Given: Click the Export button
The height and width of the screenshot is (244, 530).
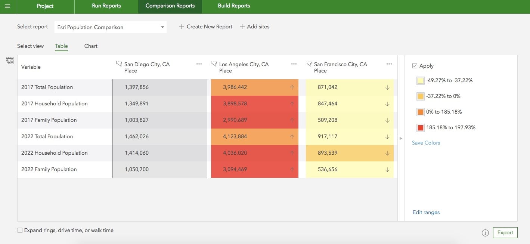Looking at the screenshot, I should tap(505, 232).
